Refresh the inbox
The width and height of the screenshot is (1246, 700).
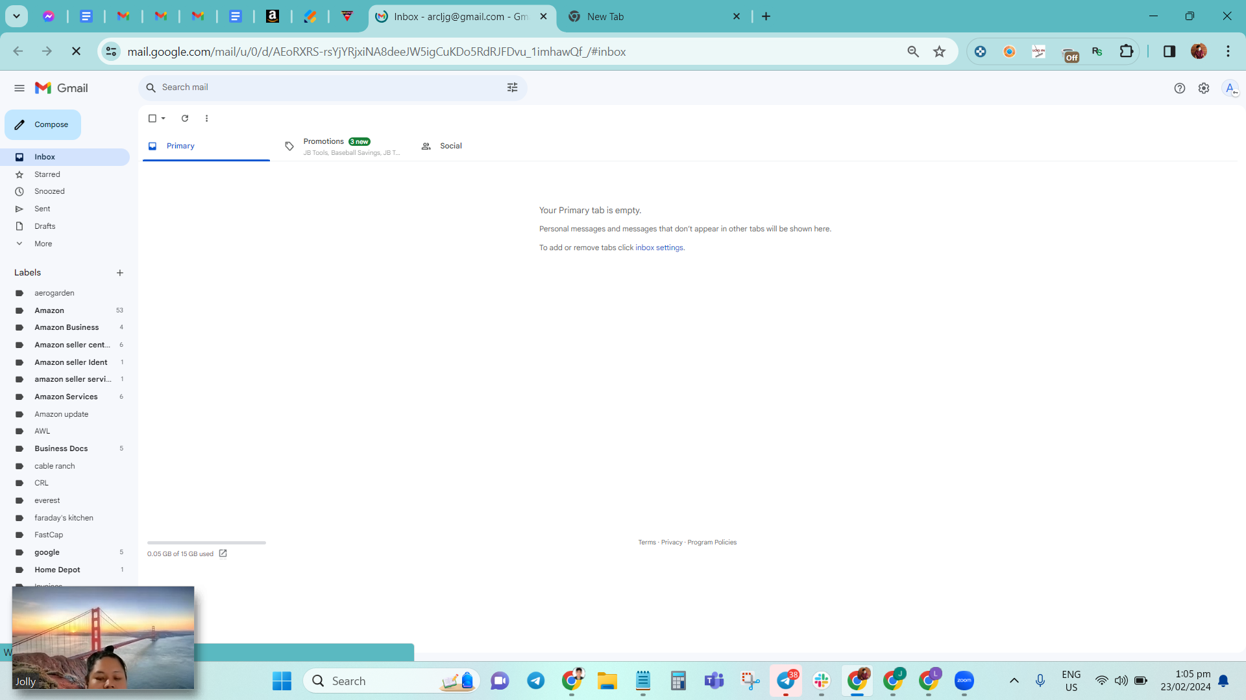(185, 119)
